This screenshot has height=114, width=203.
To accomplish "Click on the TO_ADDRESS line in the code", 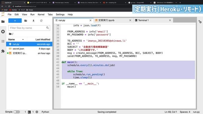I will [x=97, y=41].
